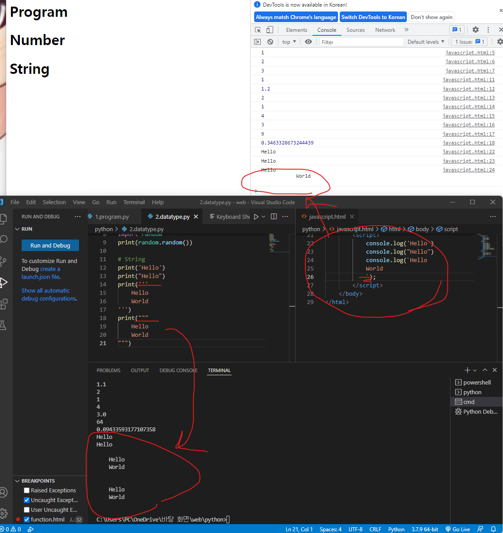The width and height of the screenshot is (503, 533).
Task: Show the console sidebar in DevTools
Action: click(258, 42)
